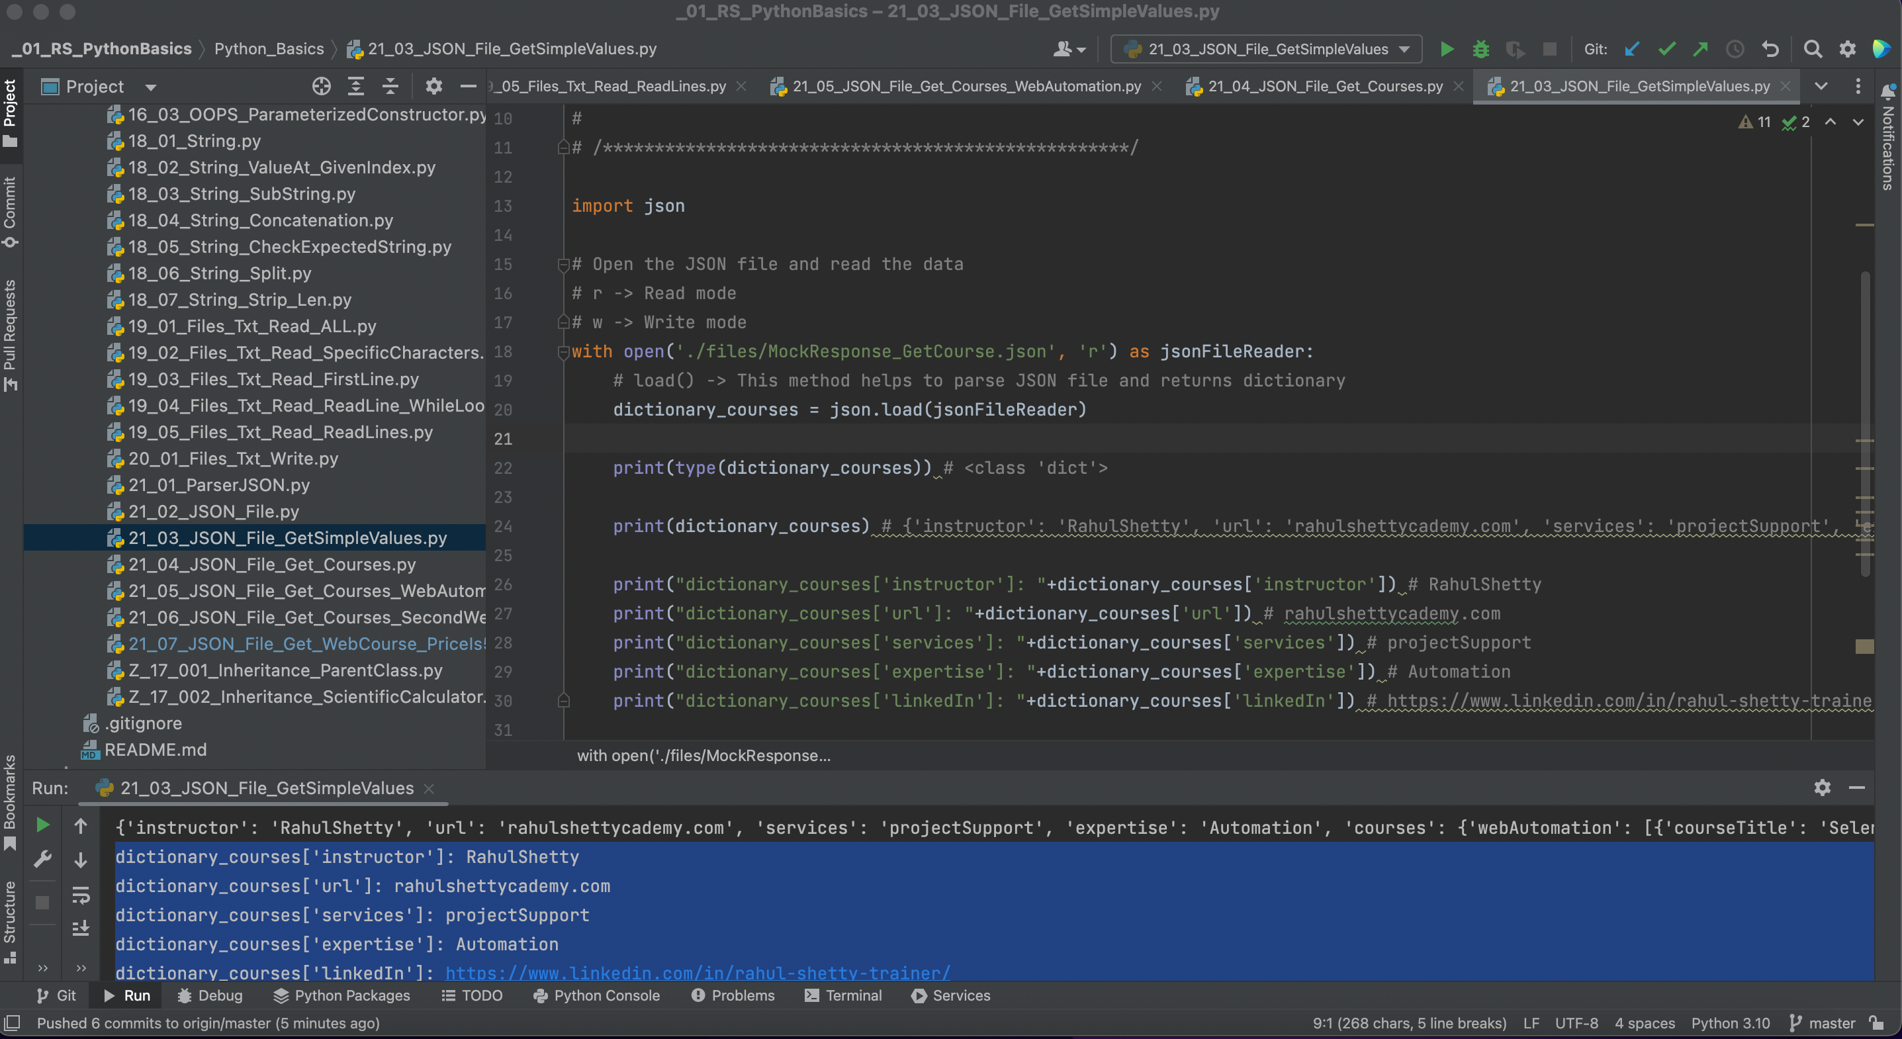Change the LF line separator
Screen dimensions: 1902x1039
click(x=1531, y=1022)
